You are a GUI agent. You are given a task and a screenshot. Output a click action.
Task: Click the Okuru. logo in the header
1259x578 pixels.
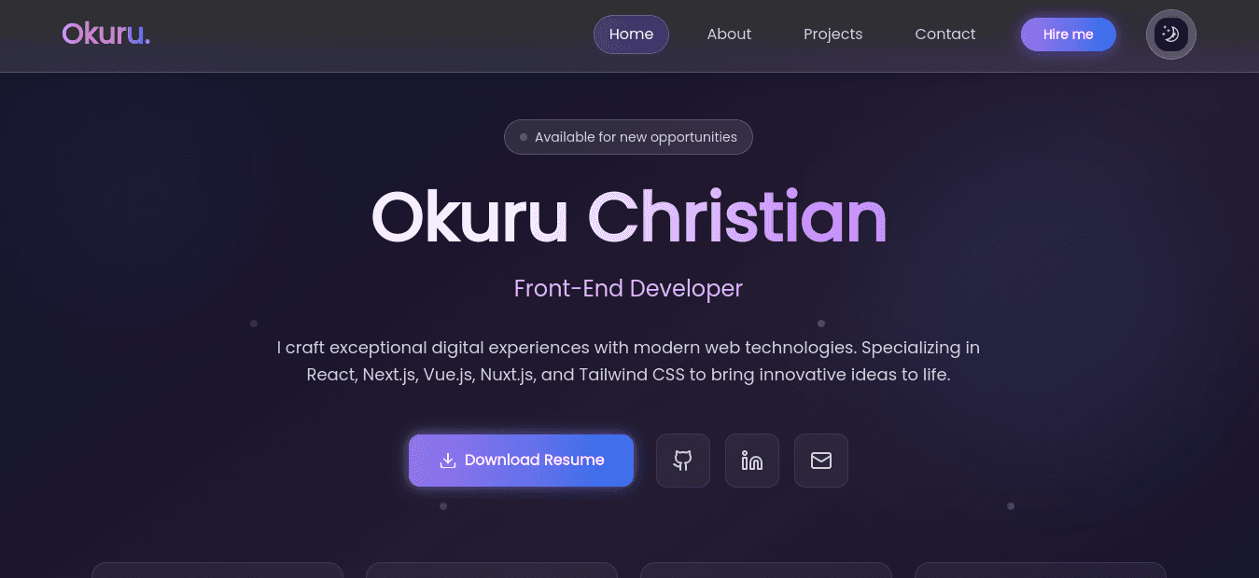click(105, 34)
